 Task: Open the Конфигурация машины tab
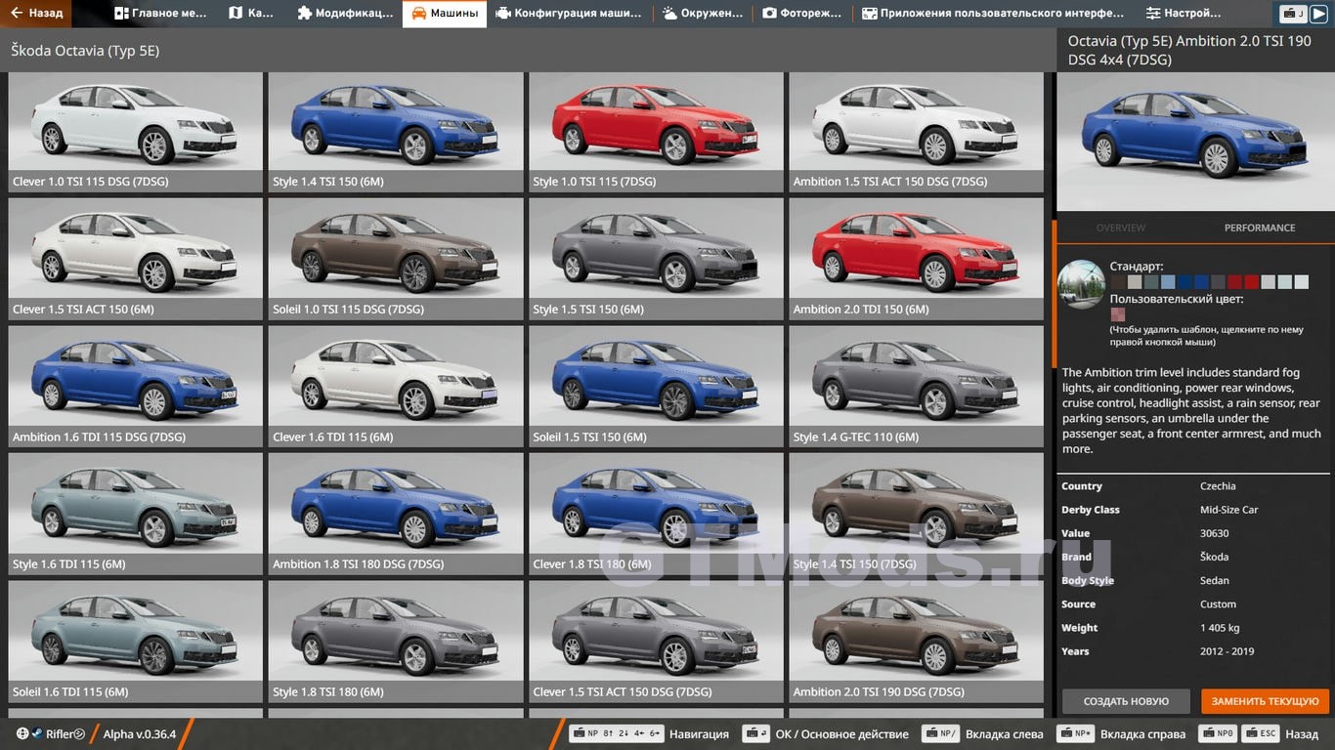[x=569, y=14]
